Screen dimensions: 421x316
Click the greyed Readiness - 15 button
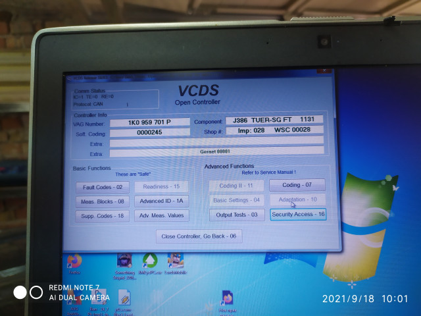pos(161,187)
